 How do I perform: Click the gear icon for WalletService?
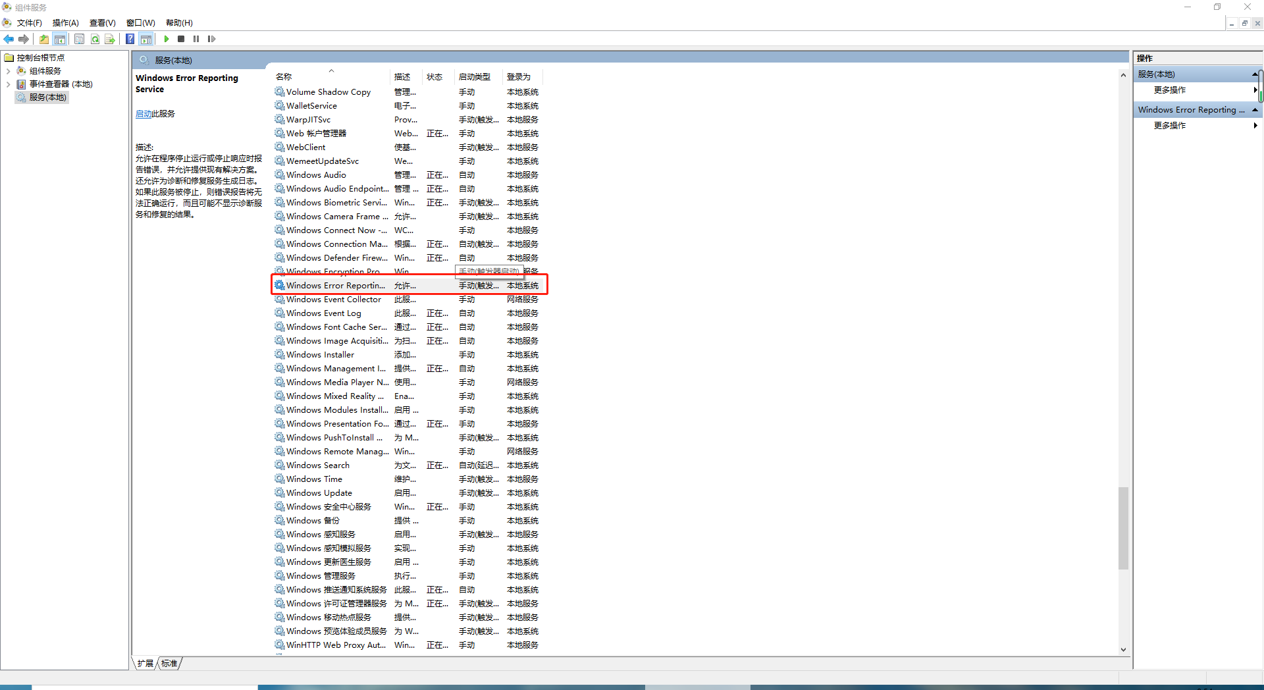tap(280, 105)
